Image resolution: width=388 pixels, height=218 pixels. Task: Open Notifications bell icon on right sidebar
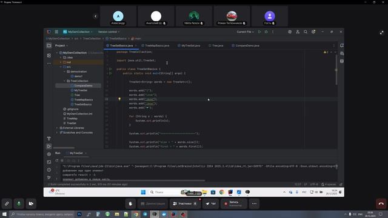tap(342, 45)
